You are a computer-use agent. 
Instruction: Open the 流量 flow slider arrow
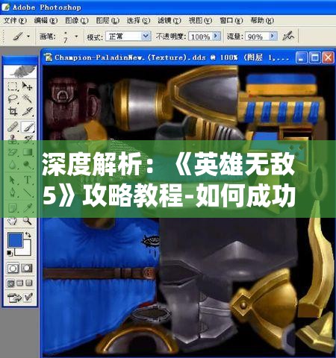(x=273, y=37)
